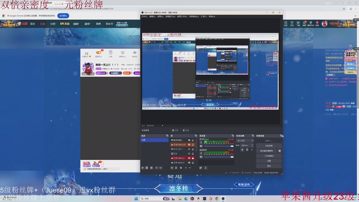This screenshot has width=359, height=202.
Task: Adjust Desktop Audio volume slider
Action: click(219, 157)
